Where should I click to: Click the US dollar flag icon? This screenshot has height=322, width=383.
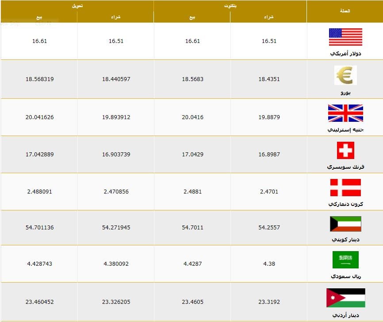(x=345, y=37)
